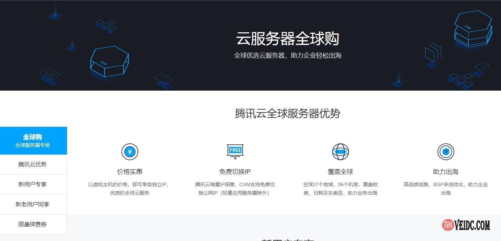
Task: Click the heading 腾讯云全球服务器优势
Action: (289, 114)
